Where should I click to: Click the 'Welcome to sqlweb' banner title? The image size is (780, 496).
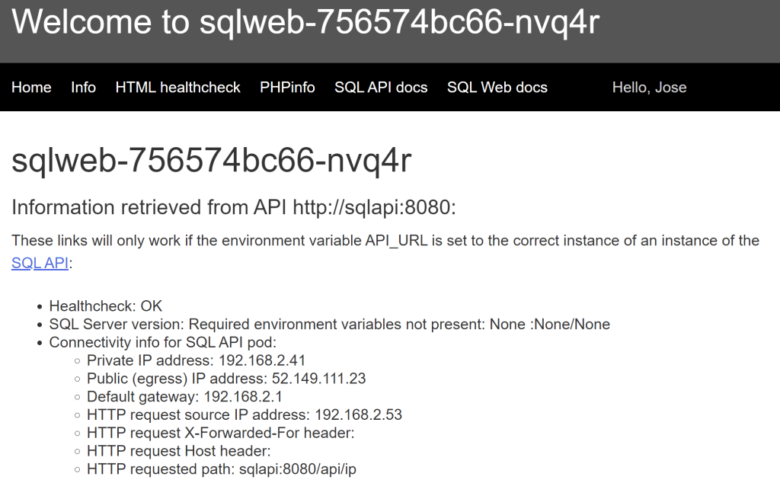(x=305, y=23)
